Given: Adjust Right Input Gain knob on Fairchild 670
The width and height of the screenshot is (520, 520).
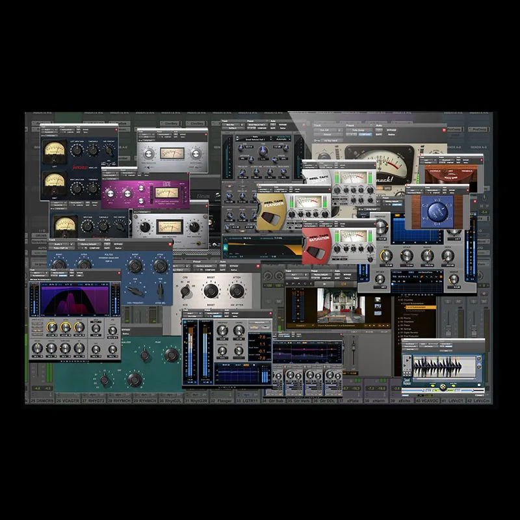Looking at the screenshot, I should pos(77,188).
